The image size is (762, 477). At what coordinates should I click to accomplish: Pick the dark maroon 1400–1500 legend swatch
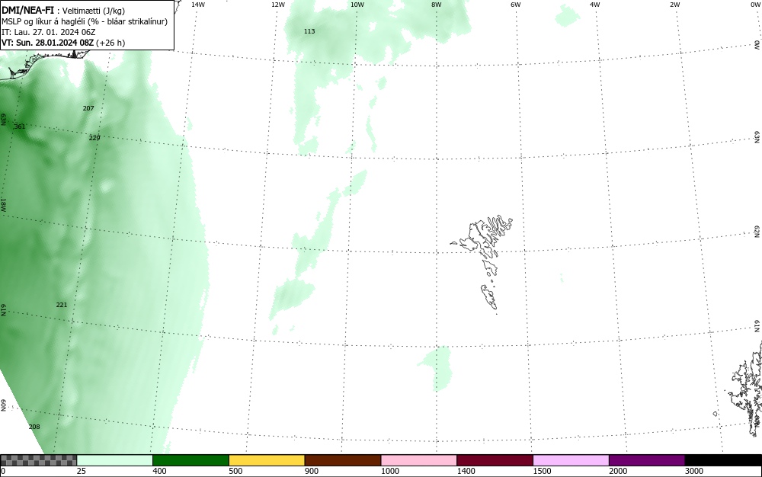click(495, 460)
